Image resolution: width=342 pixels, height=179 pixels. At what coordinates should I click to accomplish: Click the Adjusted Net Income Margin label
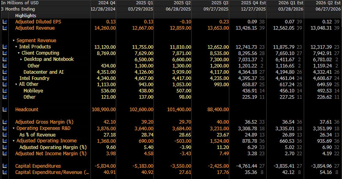pos(51,154)
